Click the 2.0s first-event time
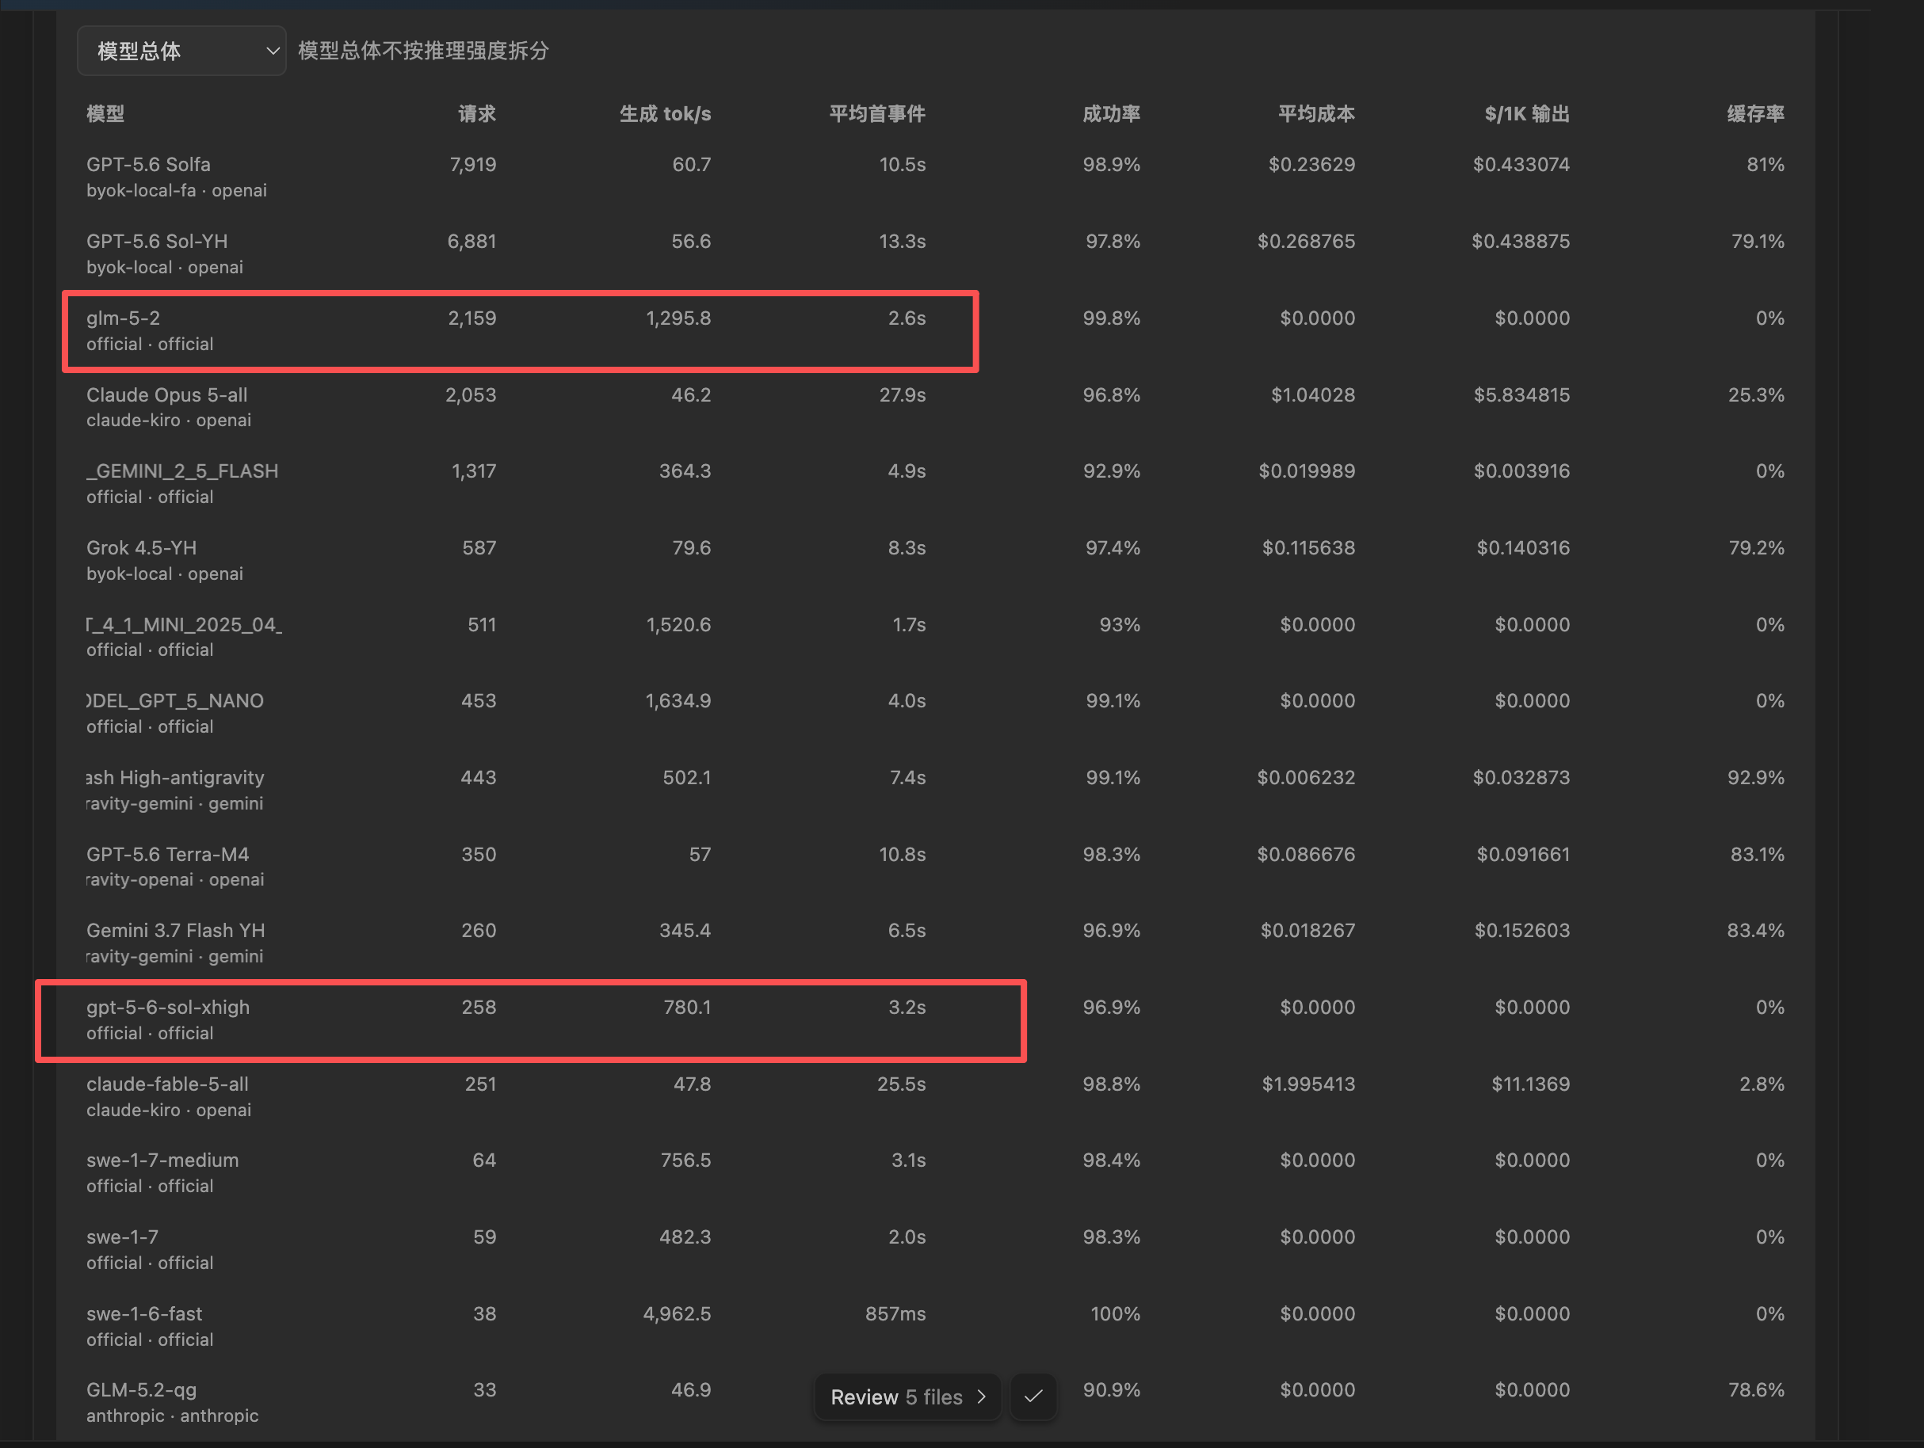1924x1448 pixels. 907,1237
